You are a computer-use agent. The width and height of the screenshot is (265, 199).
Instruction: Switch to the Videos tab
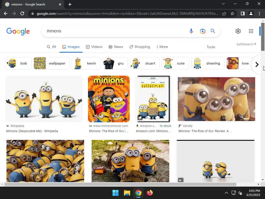(x=94, y=47)
